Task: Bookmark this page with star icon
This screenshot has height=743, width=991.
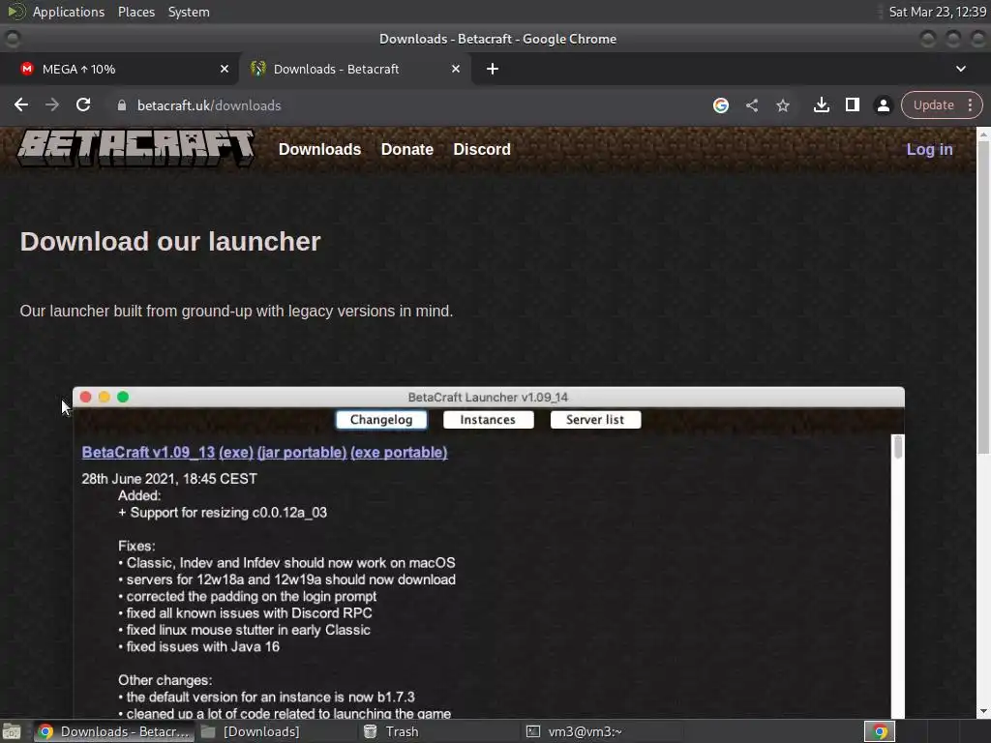Action: [x=783, y=105]
